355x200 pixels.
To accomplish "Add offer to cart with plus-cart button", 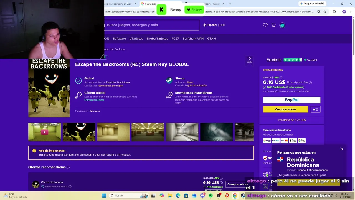I will 316,109.
